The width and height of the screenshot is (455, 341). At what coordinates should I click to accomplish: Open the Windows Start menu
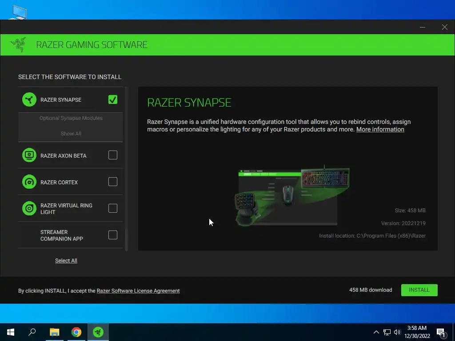11,332
